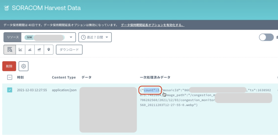
Task: Click the ダウンロード button
Action: (69, 50)
